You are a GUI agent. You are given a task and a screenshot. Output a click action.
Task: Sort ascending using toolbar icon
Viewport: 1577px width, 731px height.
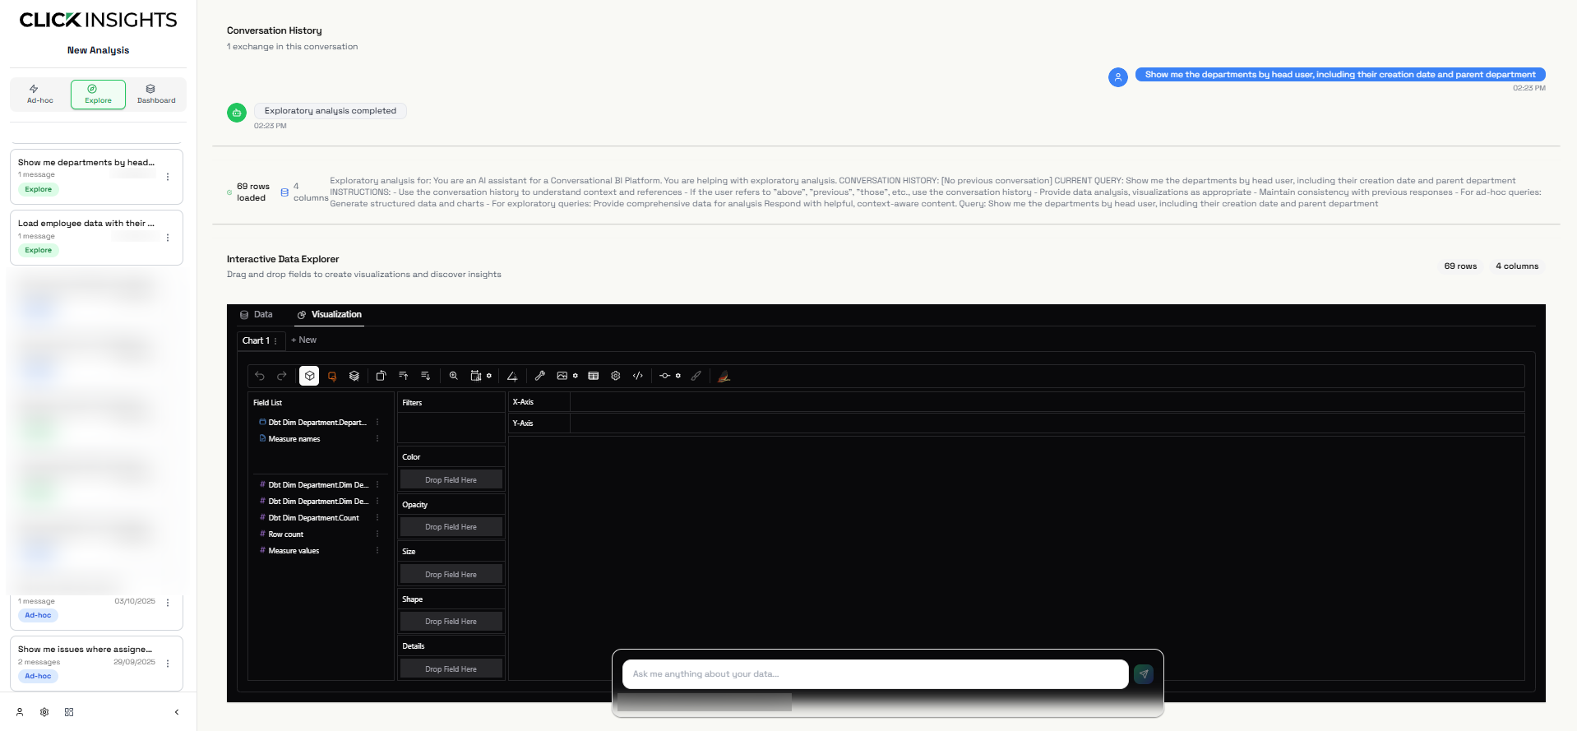click(x=404, y=376)
